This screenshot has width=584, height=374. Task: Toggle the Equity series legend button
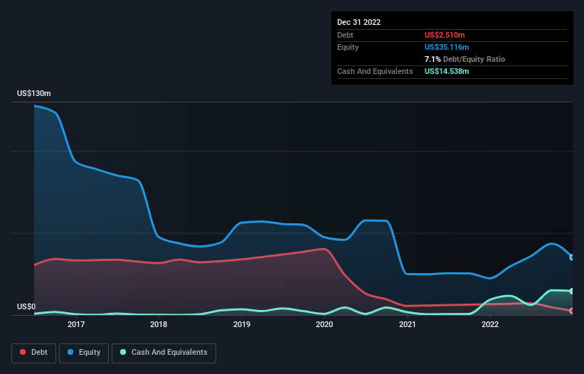[x=84, y=353]
